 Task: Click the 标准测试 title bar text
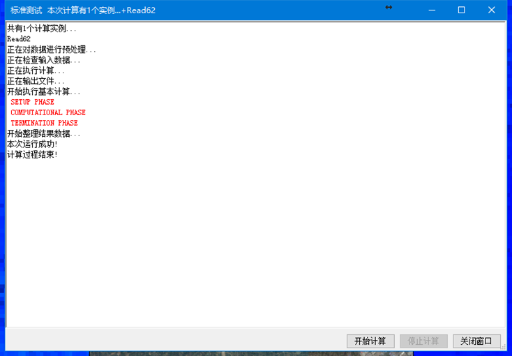[x=27, y=10]
